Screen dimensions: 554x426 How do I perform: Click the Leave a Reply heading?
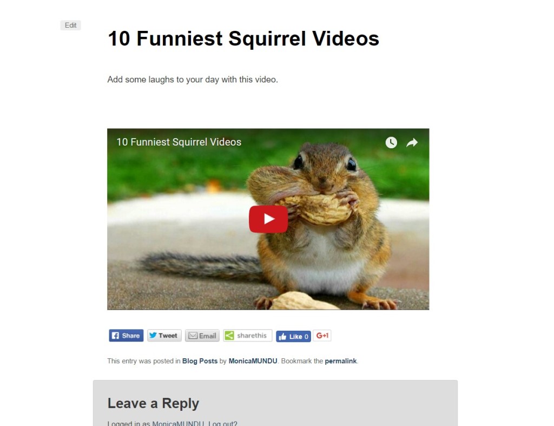[153, 403]
